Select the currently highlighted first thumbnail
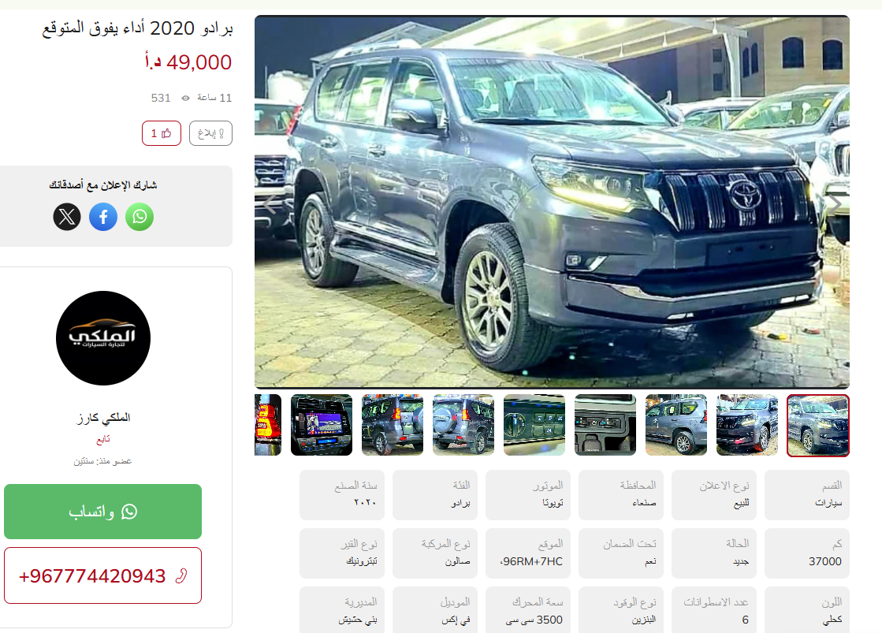 tap(818, 426)
